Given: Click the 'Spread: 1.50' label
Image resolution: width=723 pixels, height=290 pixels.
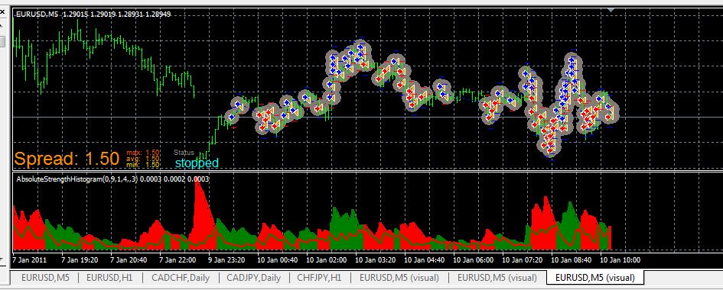Looking at the screenshot, I should click(x=67, y=159).
